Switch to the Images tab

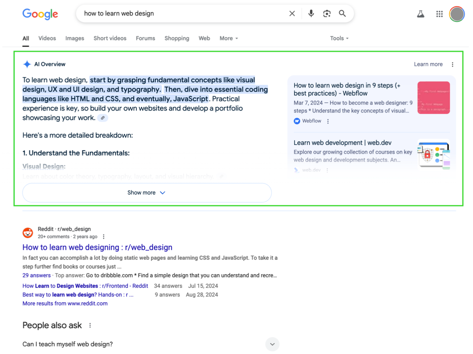74,38
